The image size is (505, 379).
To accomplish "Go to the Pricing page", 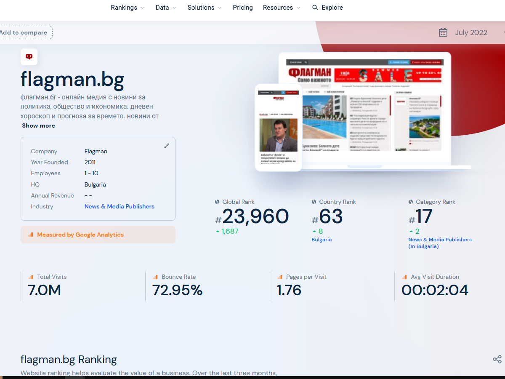I will tap(243, 8).
